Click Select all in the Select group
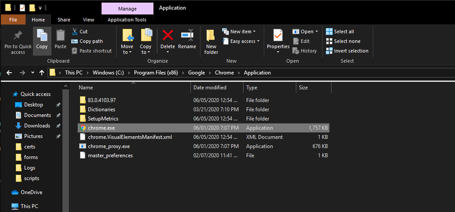The height and width of the screenshot is (212, 455). [340, 31]
